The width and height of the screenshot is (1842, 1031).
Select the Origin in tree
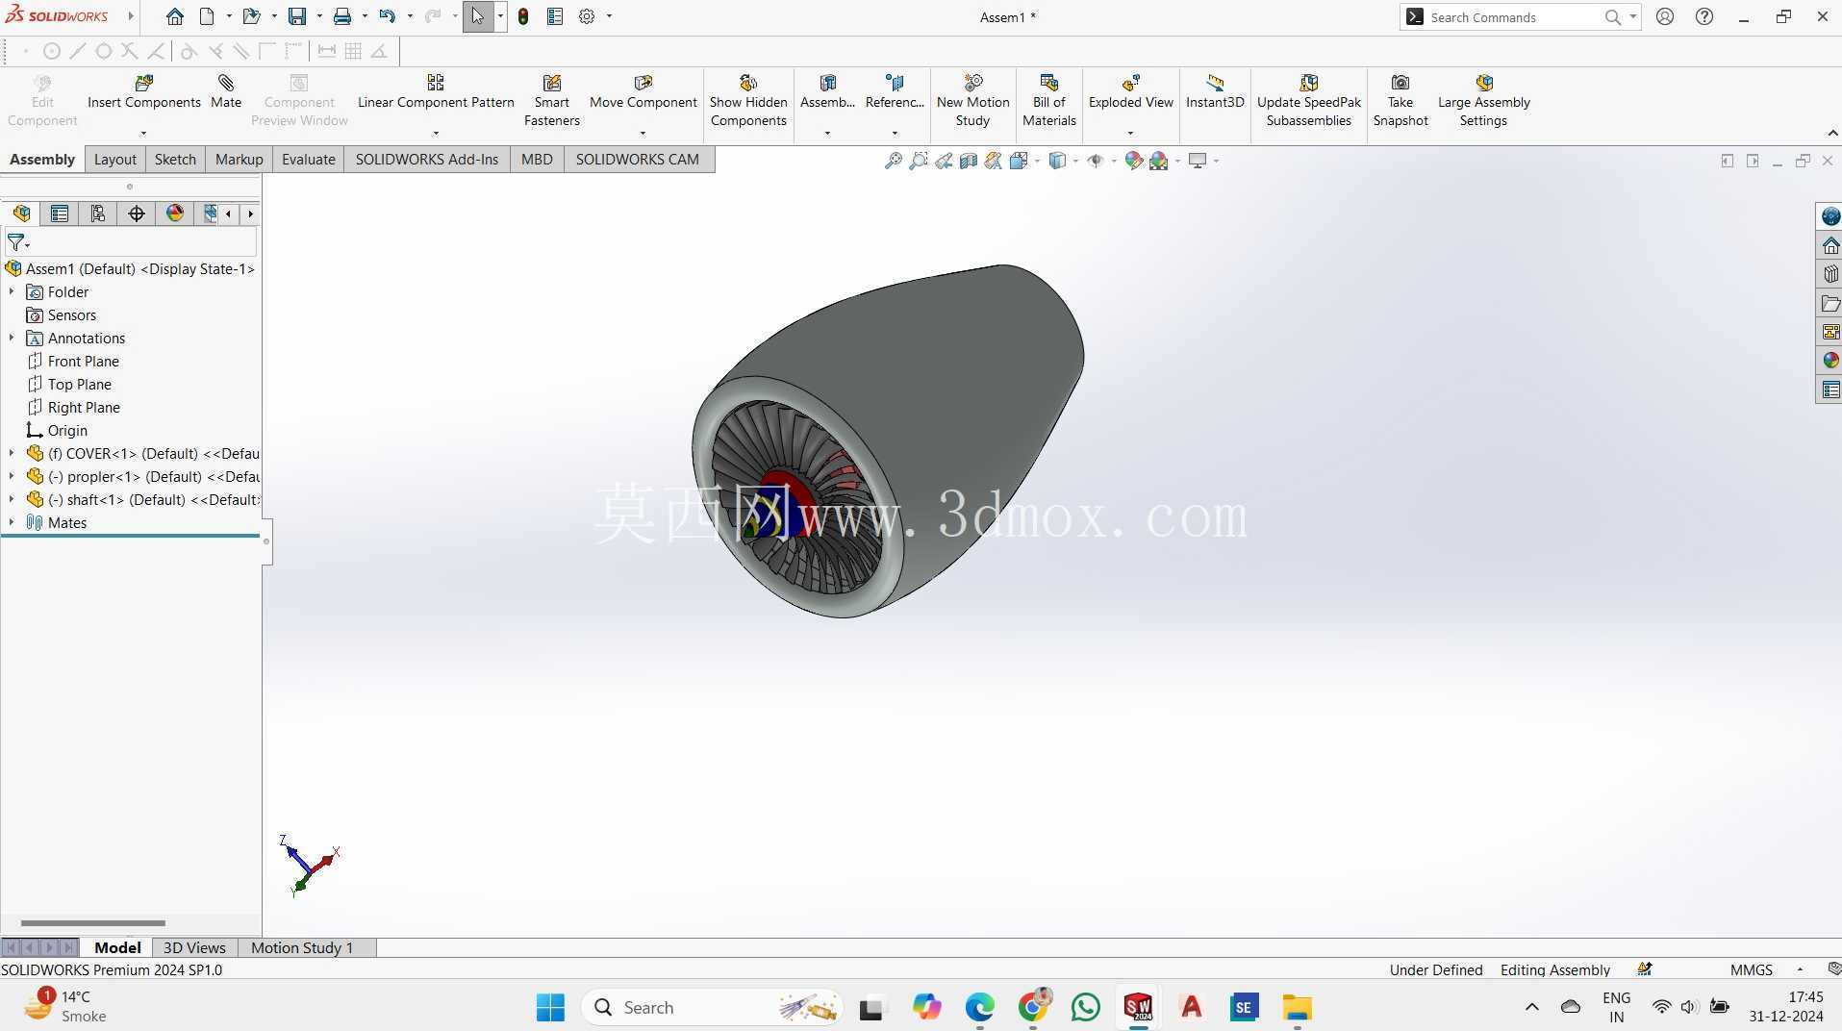pyautogui.click(x=57, y=430)
